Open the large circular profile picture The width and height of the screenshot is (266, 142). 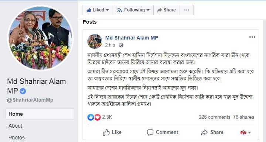41,38
